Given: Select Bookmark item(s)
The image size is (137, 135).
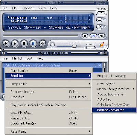Looking at the screenshot, I should coord(48,123).
